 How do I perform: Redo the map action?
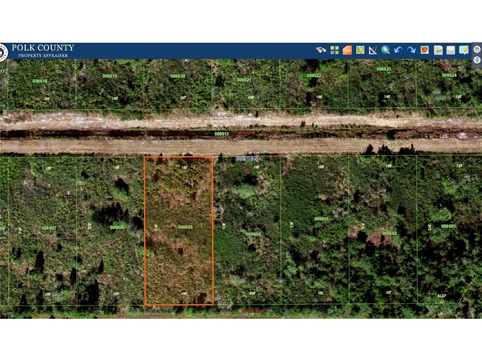(x=411, y=50)
